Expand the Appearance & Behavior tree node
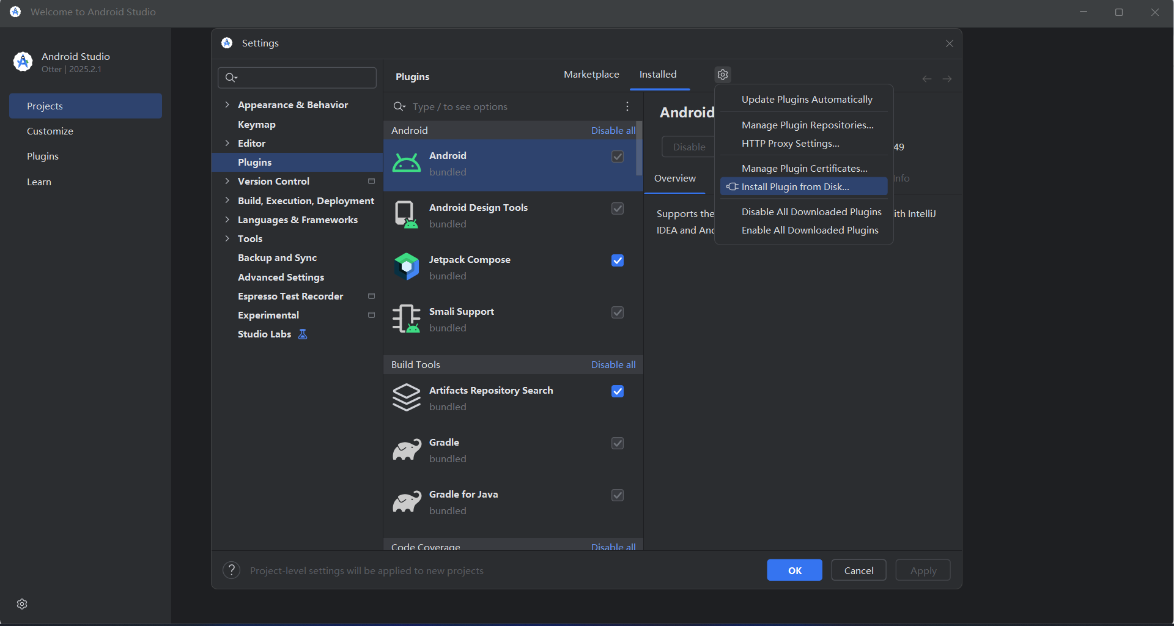 point(227,105)
